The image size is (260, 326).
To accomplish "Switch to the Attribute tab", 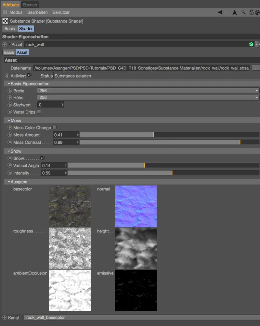I will [11, 5].
